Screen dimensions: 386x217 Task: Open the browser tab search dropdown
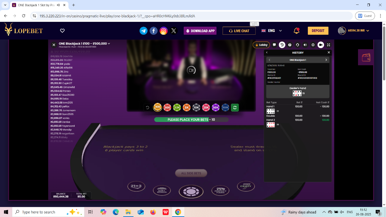click(5, 5)
